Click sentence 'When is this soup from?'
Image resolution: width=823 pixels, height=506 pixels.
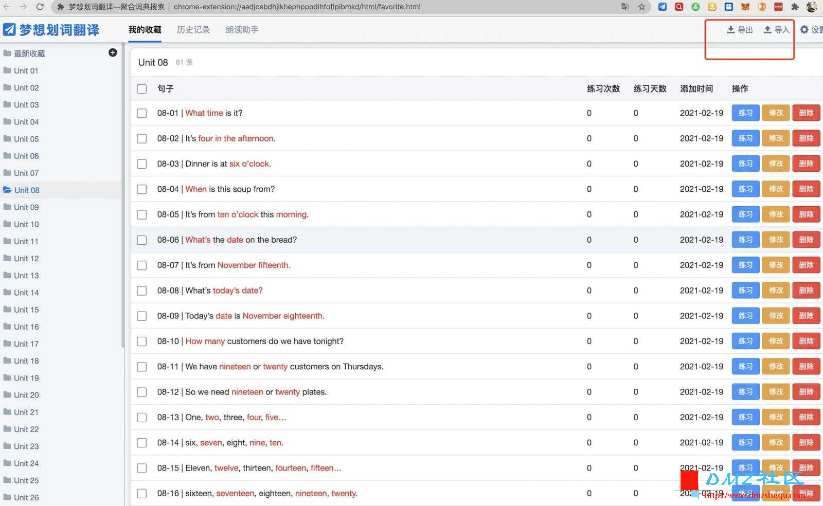[230, 189]
